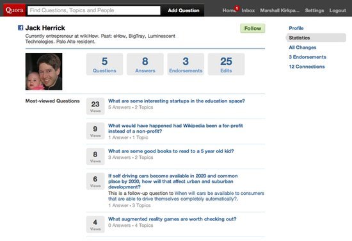Open the augmented reality games question
The height and width of the screenshot is (241, 352).
click(x=172, y=219)
